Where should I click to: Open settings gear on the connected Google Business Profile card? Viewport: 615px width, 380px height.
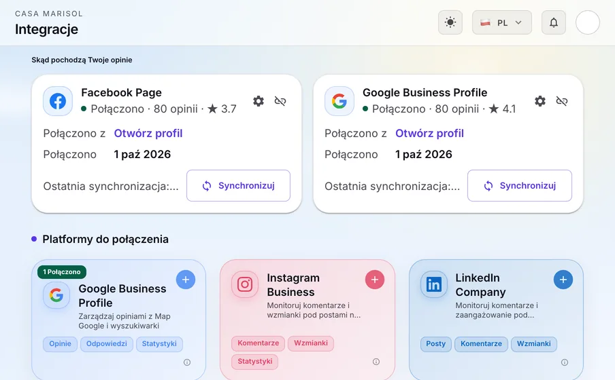click(x=540, y=101)
